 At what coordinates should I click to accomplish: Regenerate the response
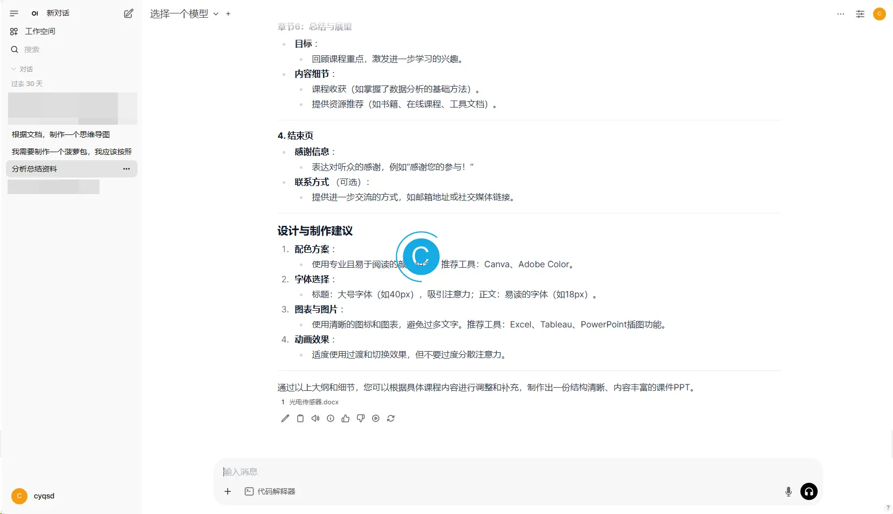(x=391, y=418)
